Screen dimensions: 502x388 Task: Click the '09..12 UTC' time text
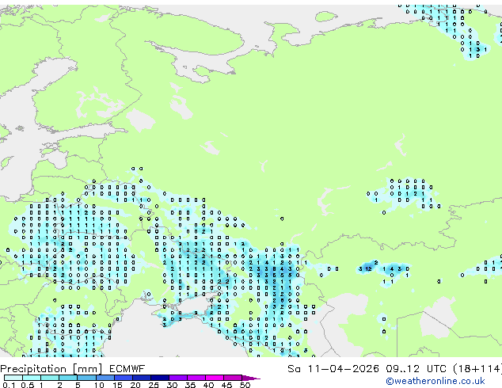pyautogui.click(x=416, y=369)
